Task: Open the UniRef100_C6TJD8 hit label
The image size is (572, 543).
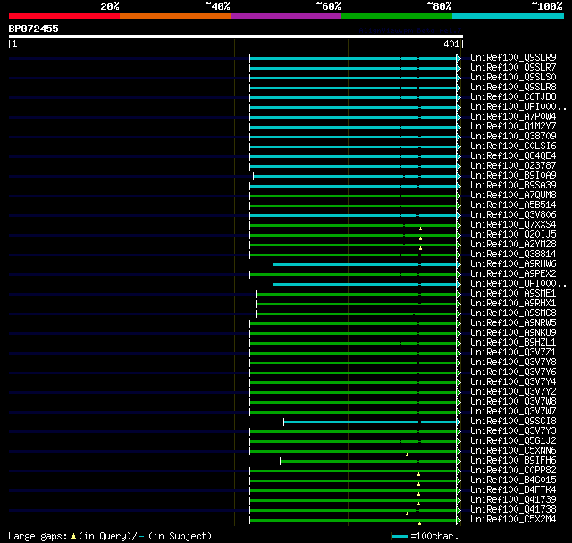Action: 513,97
